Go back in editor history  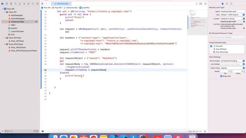coord(47,3)
